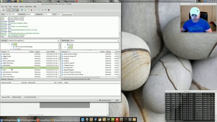Image resolution: width=217 pixels, height=122 pixels.
Task: Open the File menu
Action: point(2,6)
